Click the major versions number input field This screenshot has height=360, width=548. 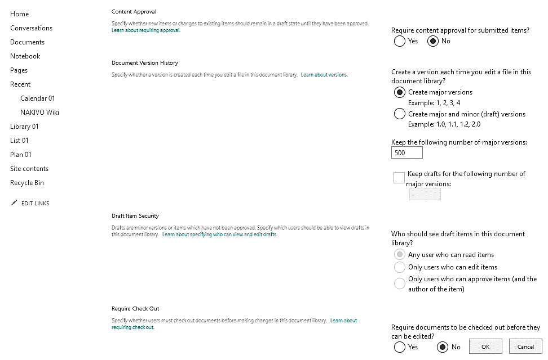pyautogui.click(x=406, y=152)
